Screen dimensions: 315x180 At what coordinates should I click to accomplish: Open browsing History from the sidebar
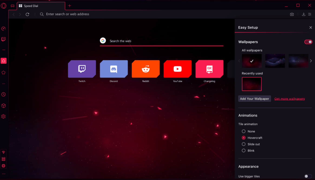pos(4,94)
